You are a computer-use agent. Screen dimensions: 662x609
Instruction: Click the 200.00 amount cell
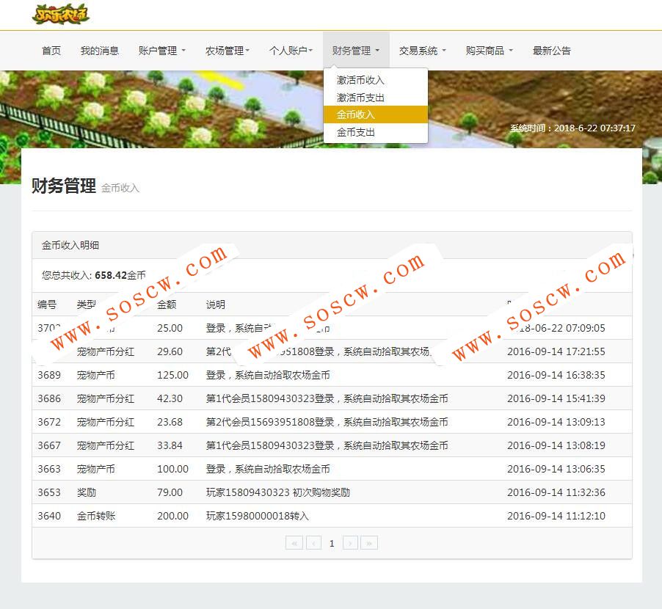click(x=172, y=516)
